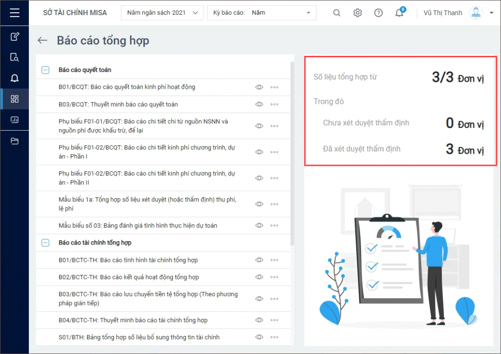Open the document search sidebar icon
Viewport: 501px width, 354px height.
[x=14, y=57]
